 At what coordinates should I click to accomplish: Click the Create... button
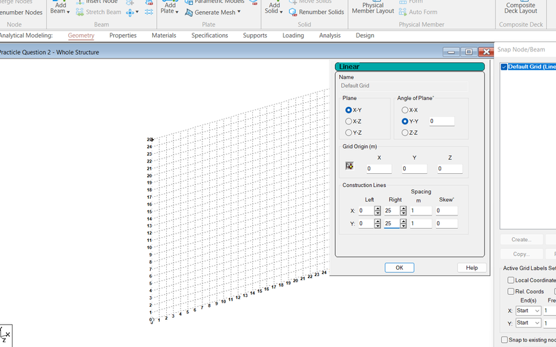click(521, 240)
